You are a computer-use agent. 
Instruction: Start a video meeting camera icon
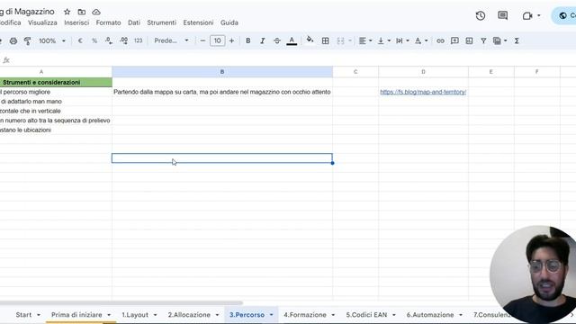527,16
